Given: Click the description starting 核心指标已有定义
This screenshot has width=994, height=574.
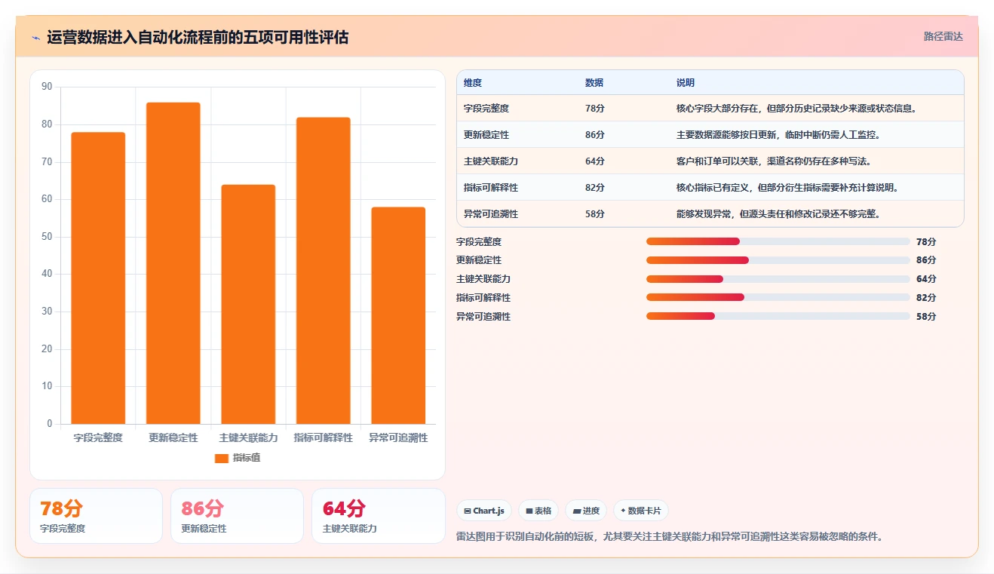Looking at the screenshot, I should click(x=788, y=188).
